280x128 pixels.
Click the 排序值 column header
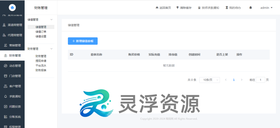tap(173, 54)
